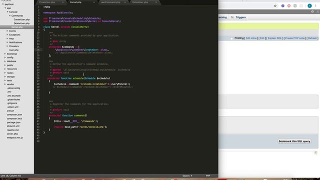Open artisan file in sidebar

10,111
